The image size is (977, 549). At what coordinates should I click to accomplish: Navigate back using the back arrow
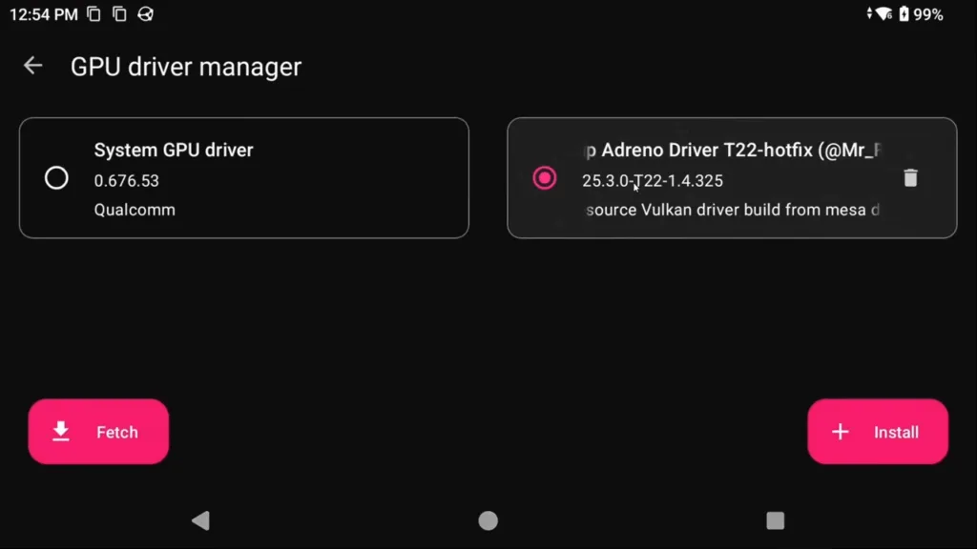click(x=32, y=65)
